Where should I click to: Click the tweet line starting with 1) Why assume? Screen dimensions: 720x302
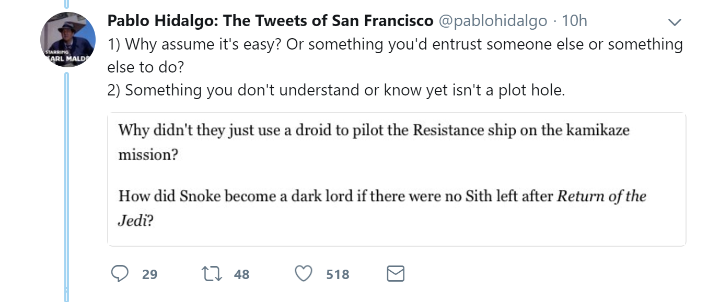click(x=395, y=44)
